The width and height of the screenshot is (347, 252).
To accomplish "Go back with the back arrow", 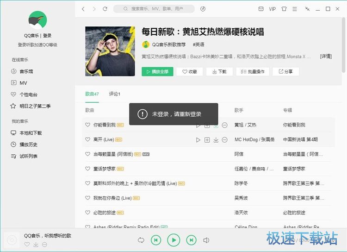I will [x=83, y=9].
